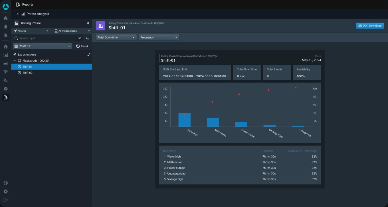Click the Reset button
388x207 pixels.
82,46
